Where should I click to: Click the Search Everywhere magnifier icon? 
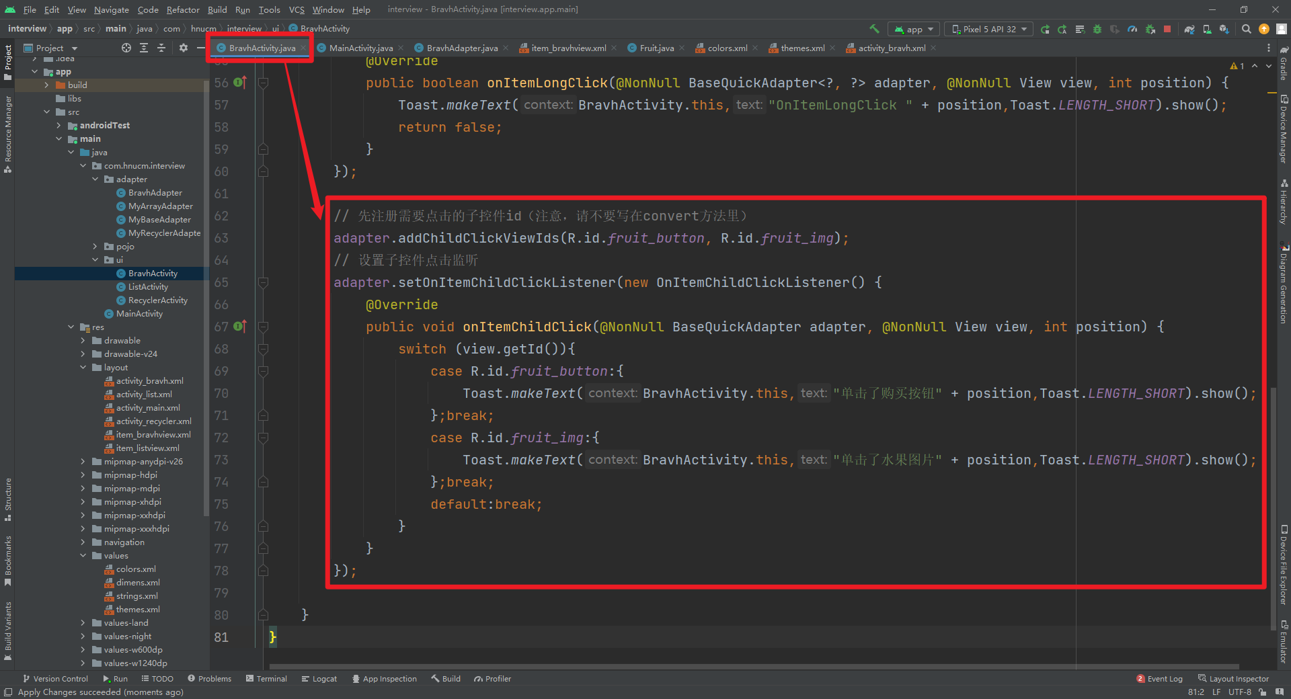coord(1247,29)
